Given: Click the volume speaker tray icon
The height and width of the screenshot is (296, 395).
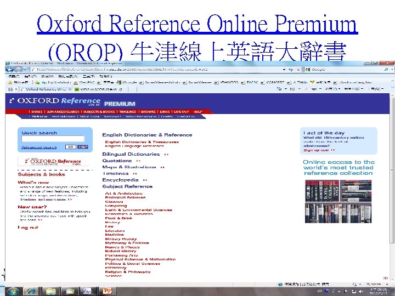Looking at the screenshot, I should click(x=360, y=291).
